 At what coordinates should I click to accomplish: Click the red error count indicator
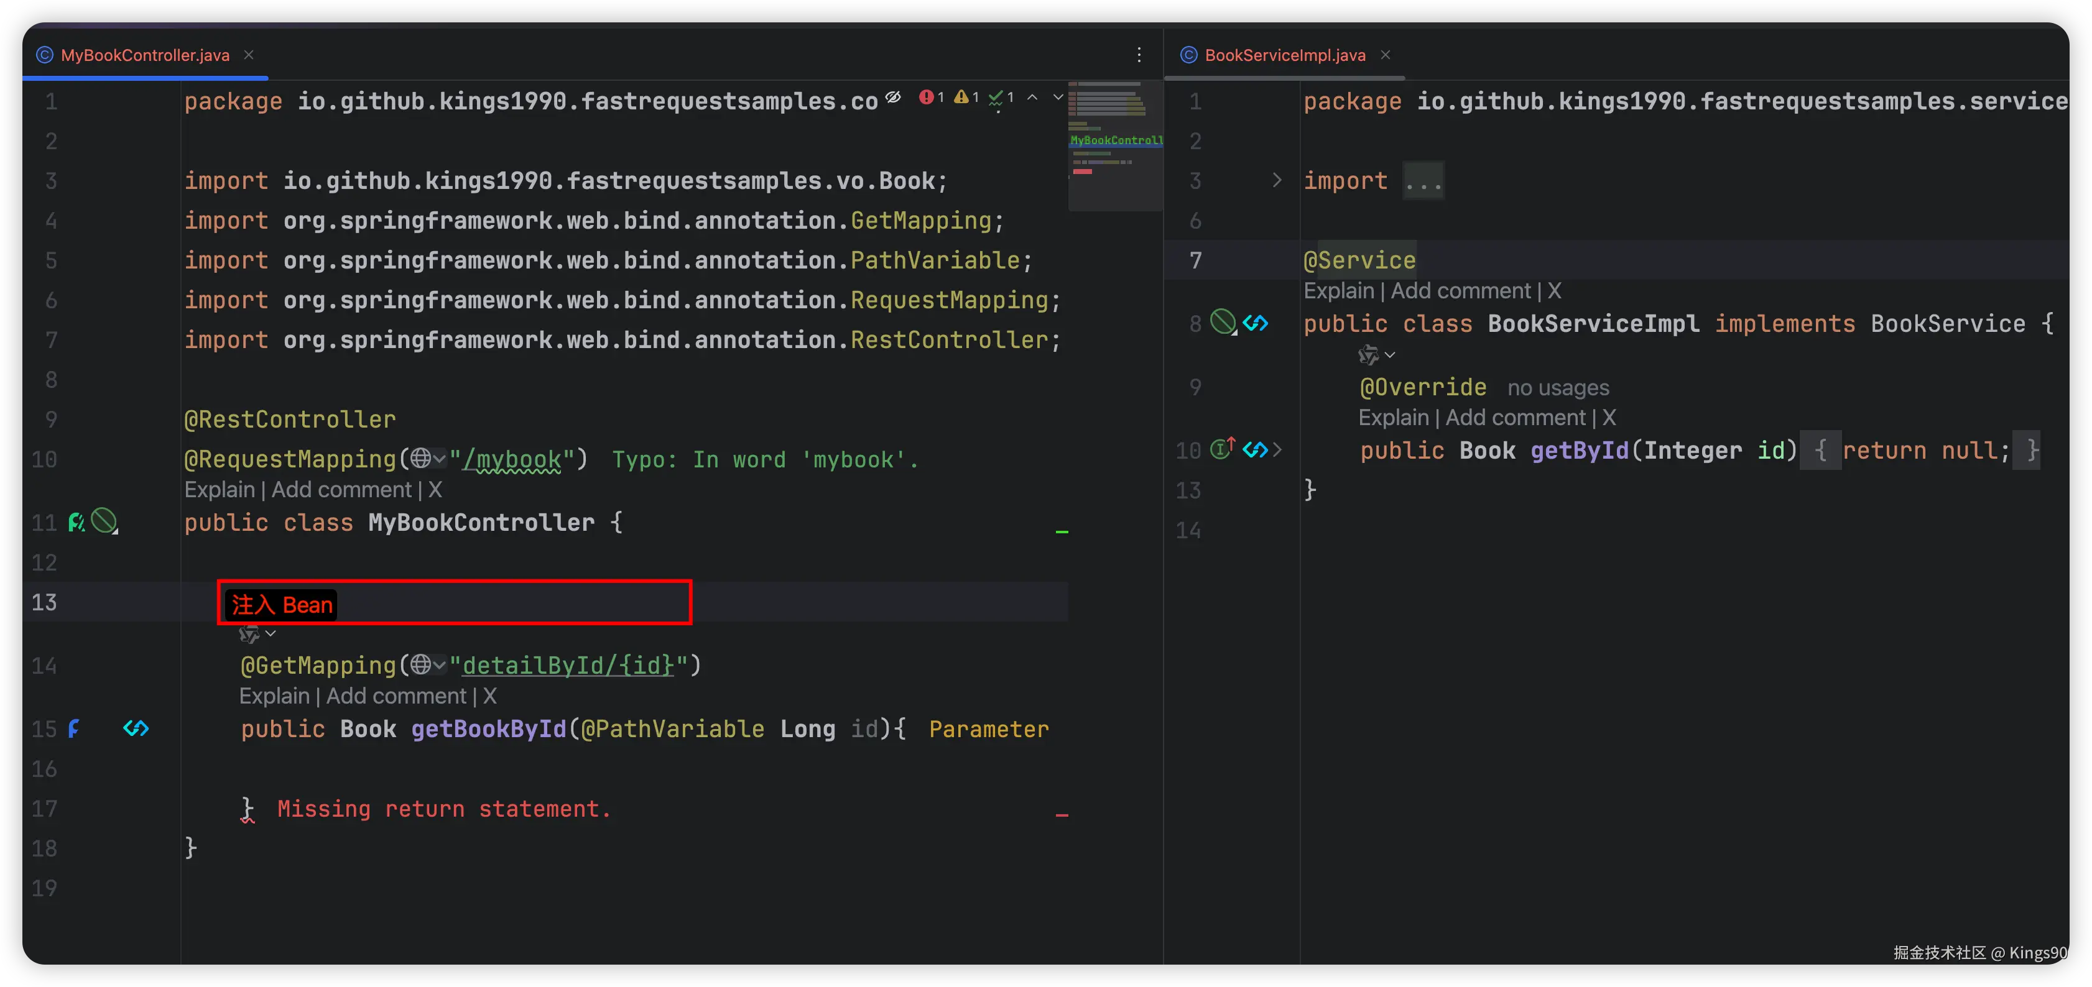[x=931, y=98]
